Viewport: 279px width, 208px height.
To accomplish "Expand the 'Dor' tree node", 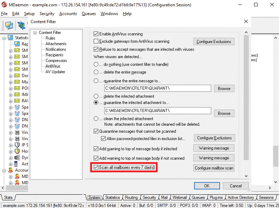I will click(11, 76).
